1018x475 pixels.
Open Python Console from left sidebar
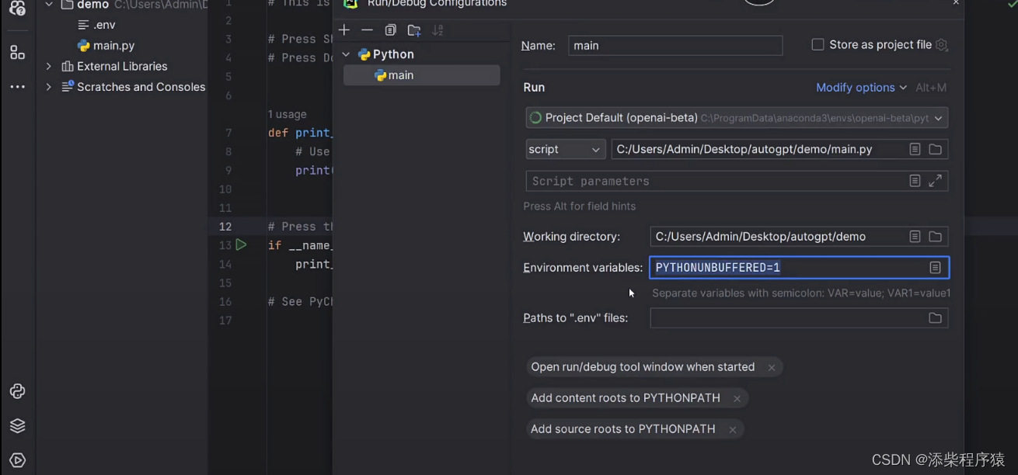point(17,391)
